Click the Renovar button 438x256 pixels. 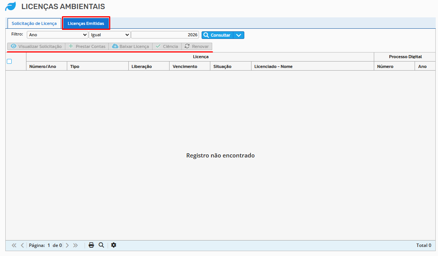pos(197,46)
